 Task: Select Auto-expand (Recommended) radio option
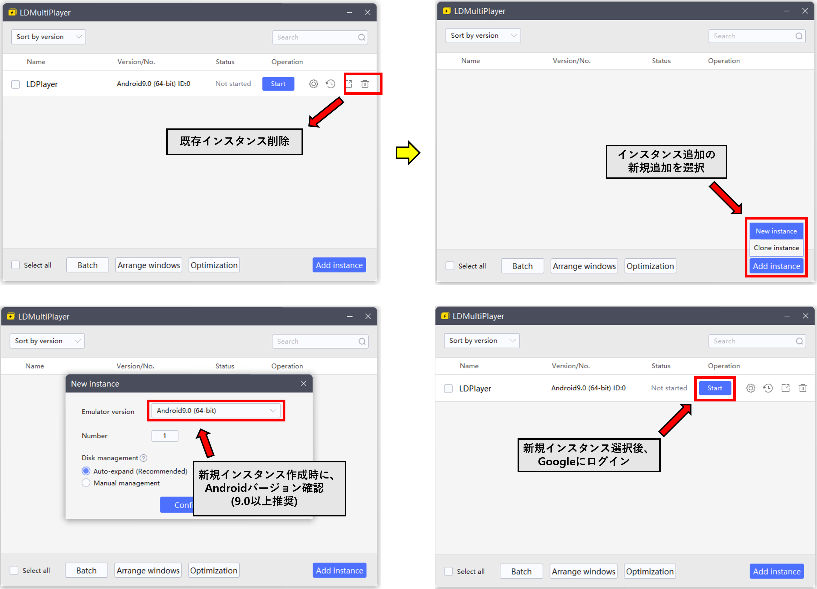(x=86, y=471)
